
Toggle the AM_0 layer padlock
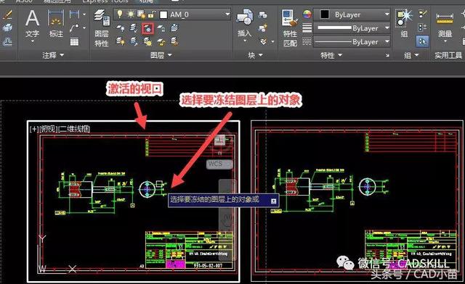tap(152, 14)
